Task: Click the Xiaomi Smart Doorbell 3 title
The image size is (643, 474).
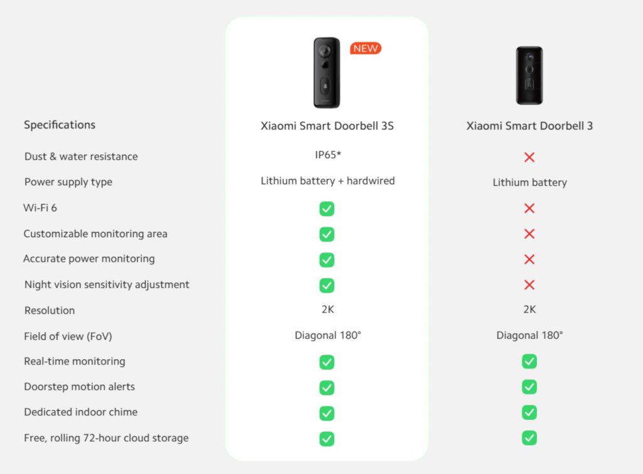Action: point(529,126)
